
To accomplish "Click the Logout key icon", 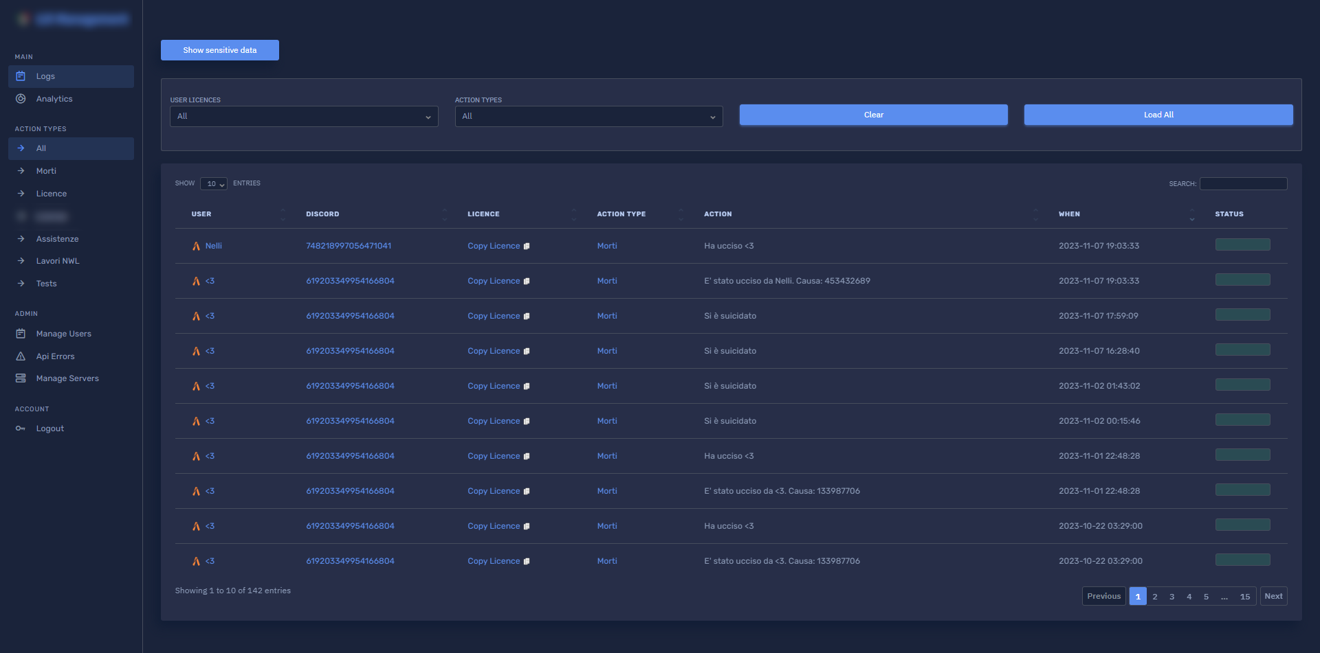I will 21,428.
